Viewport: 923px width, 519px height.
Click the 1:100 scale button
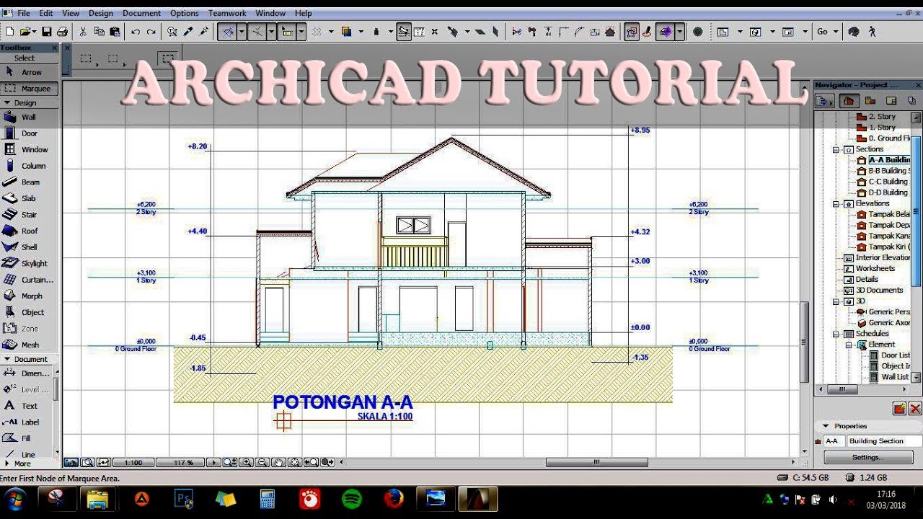coord(133,463)
